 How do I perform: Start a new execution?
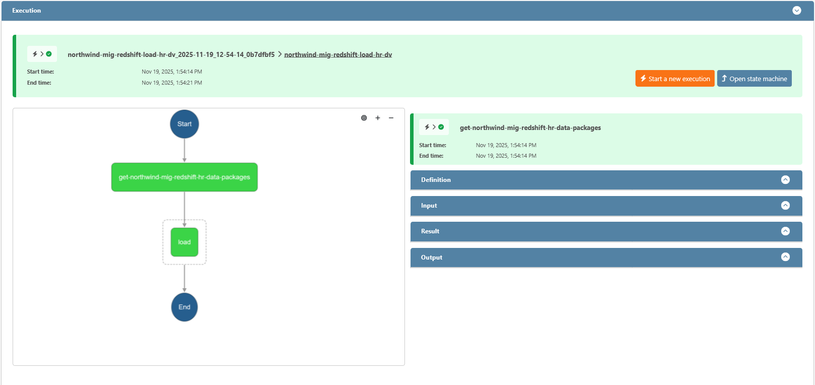click(x=674, y=79)
